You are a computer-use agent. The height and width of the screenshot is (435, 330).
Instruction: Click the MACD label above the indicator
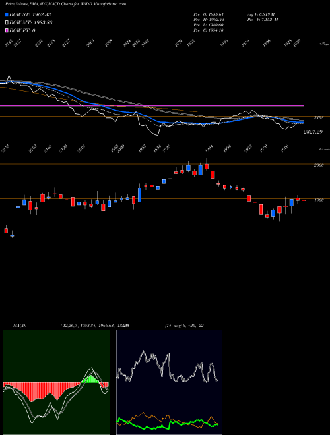coord(20,326)
